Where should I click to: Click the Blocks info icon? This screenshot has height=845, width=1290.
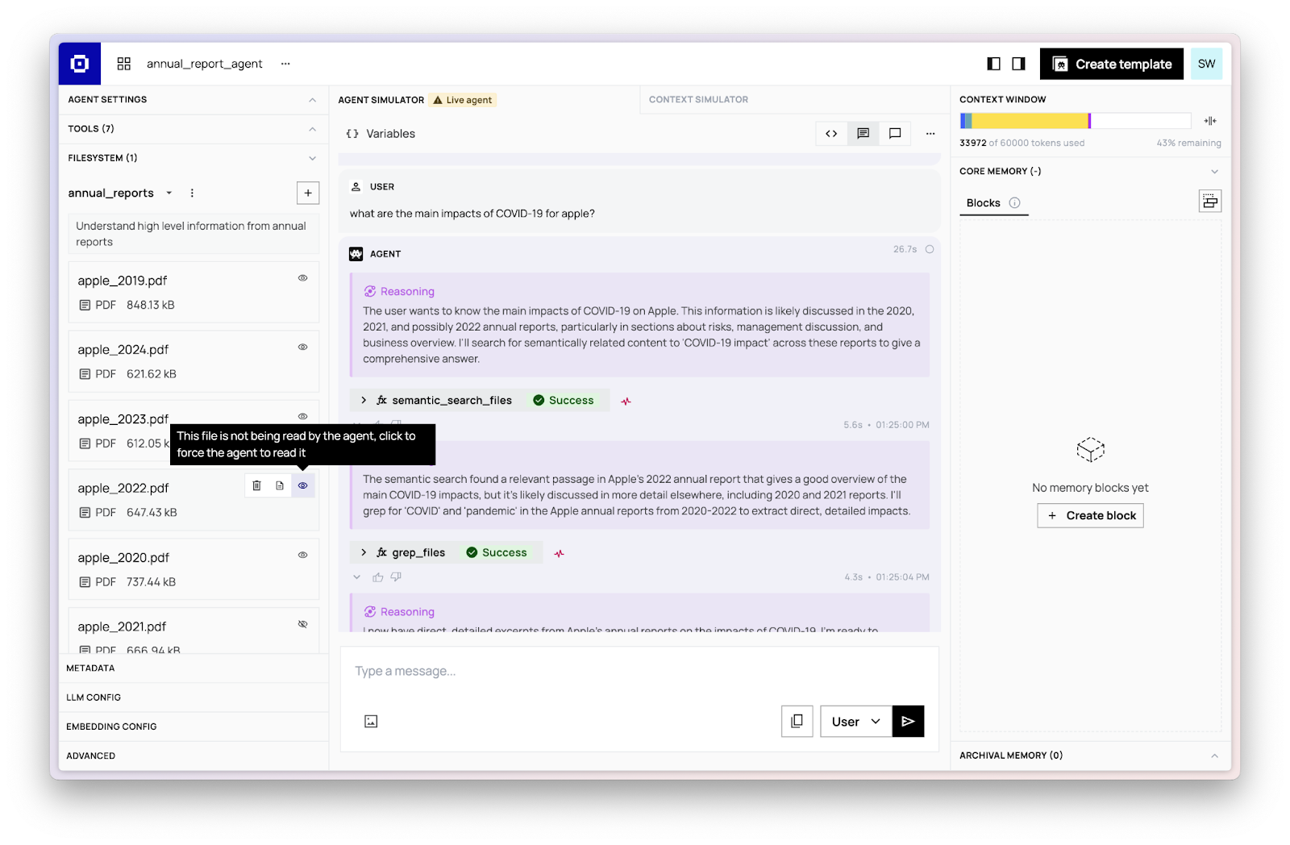pos(1014,203)
